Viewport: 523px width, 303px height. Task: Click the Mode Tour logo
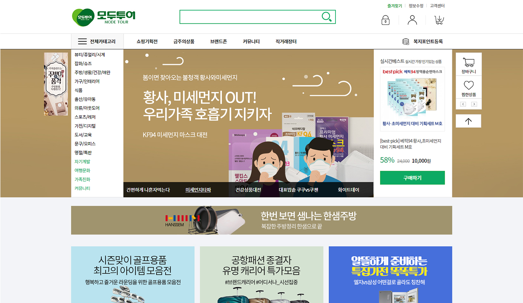pos(104,17)
